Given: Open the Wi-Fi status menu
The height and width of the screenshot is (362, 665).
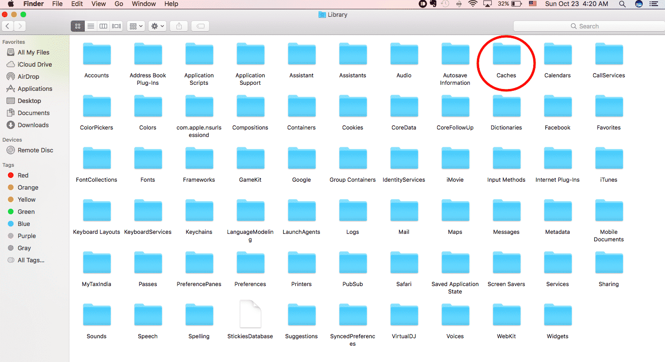Looking at the screenshot, I should (473, 4).
